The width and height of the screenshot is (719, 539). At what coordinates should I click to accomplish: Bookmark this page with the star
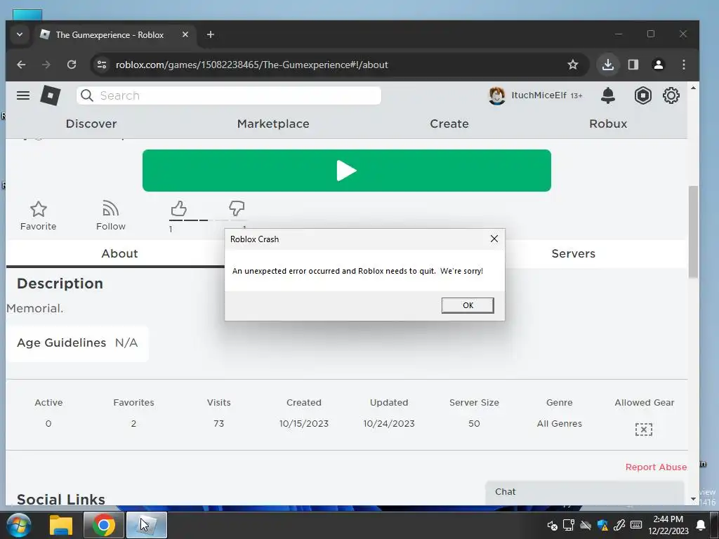click(573, 65)
